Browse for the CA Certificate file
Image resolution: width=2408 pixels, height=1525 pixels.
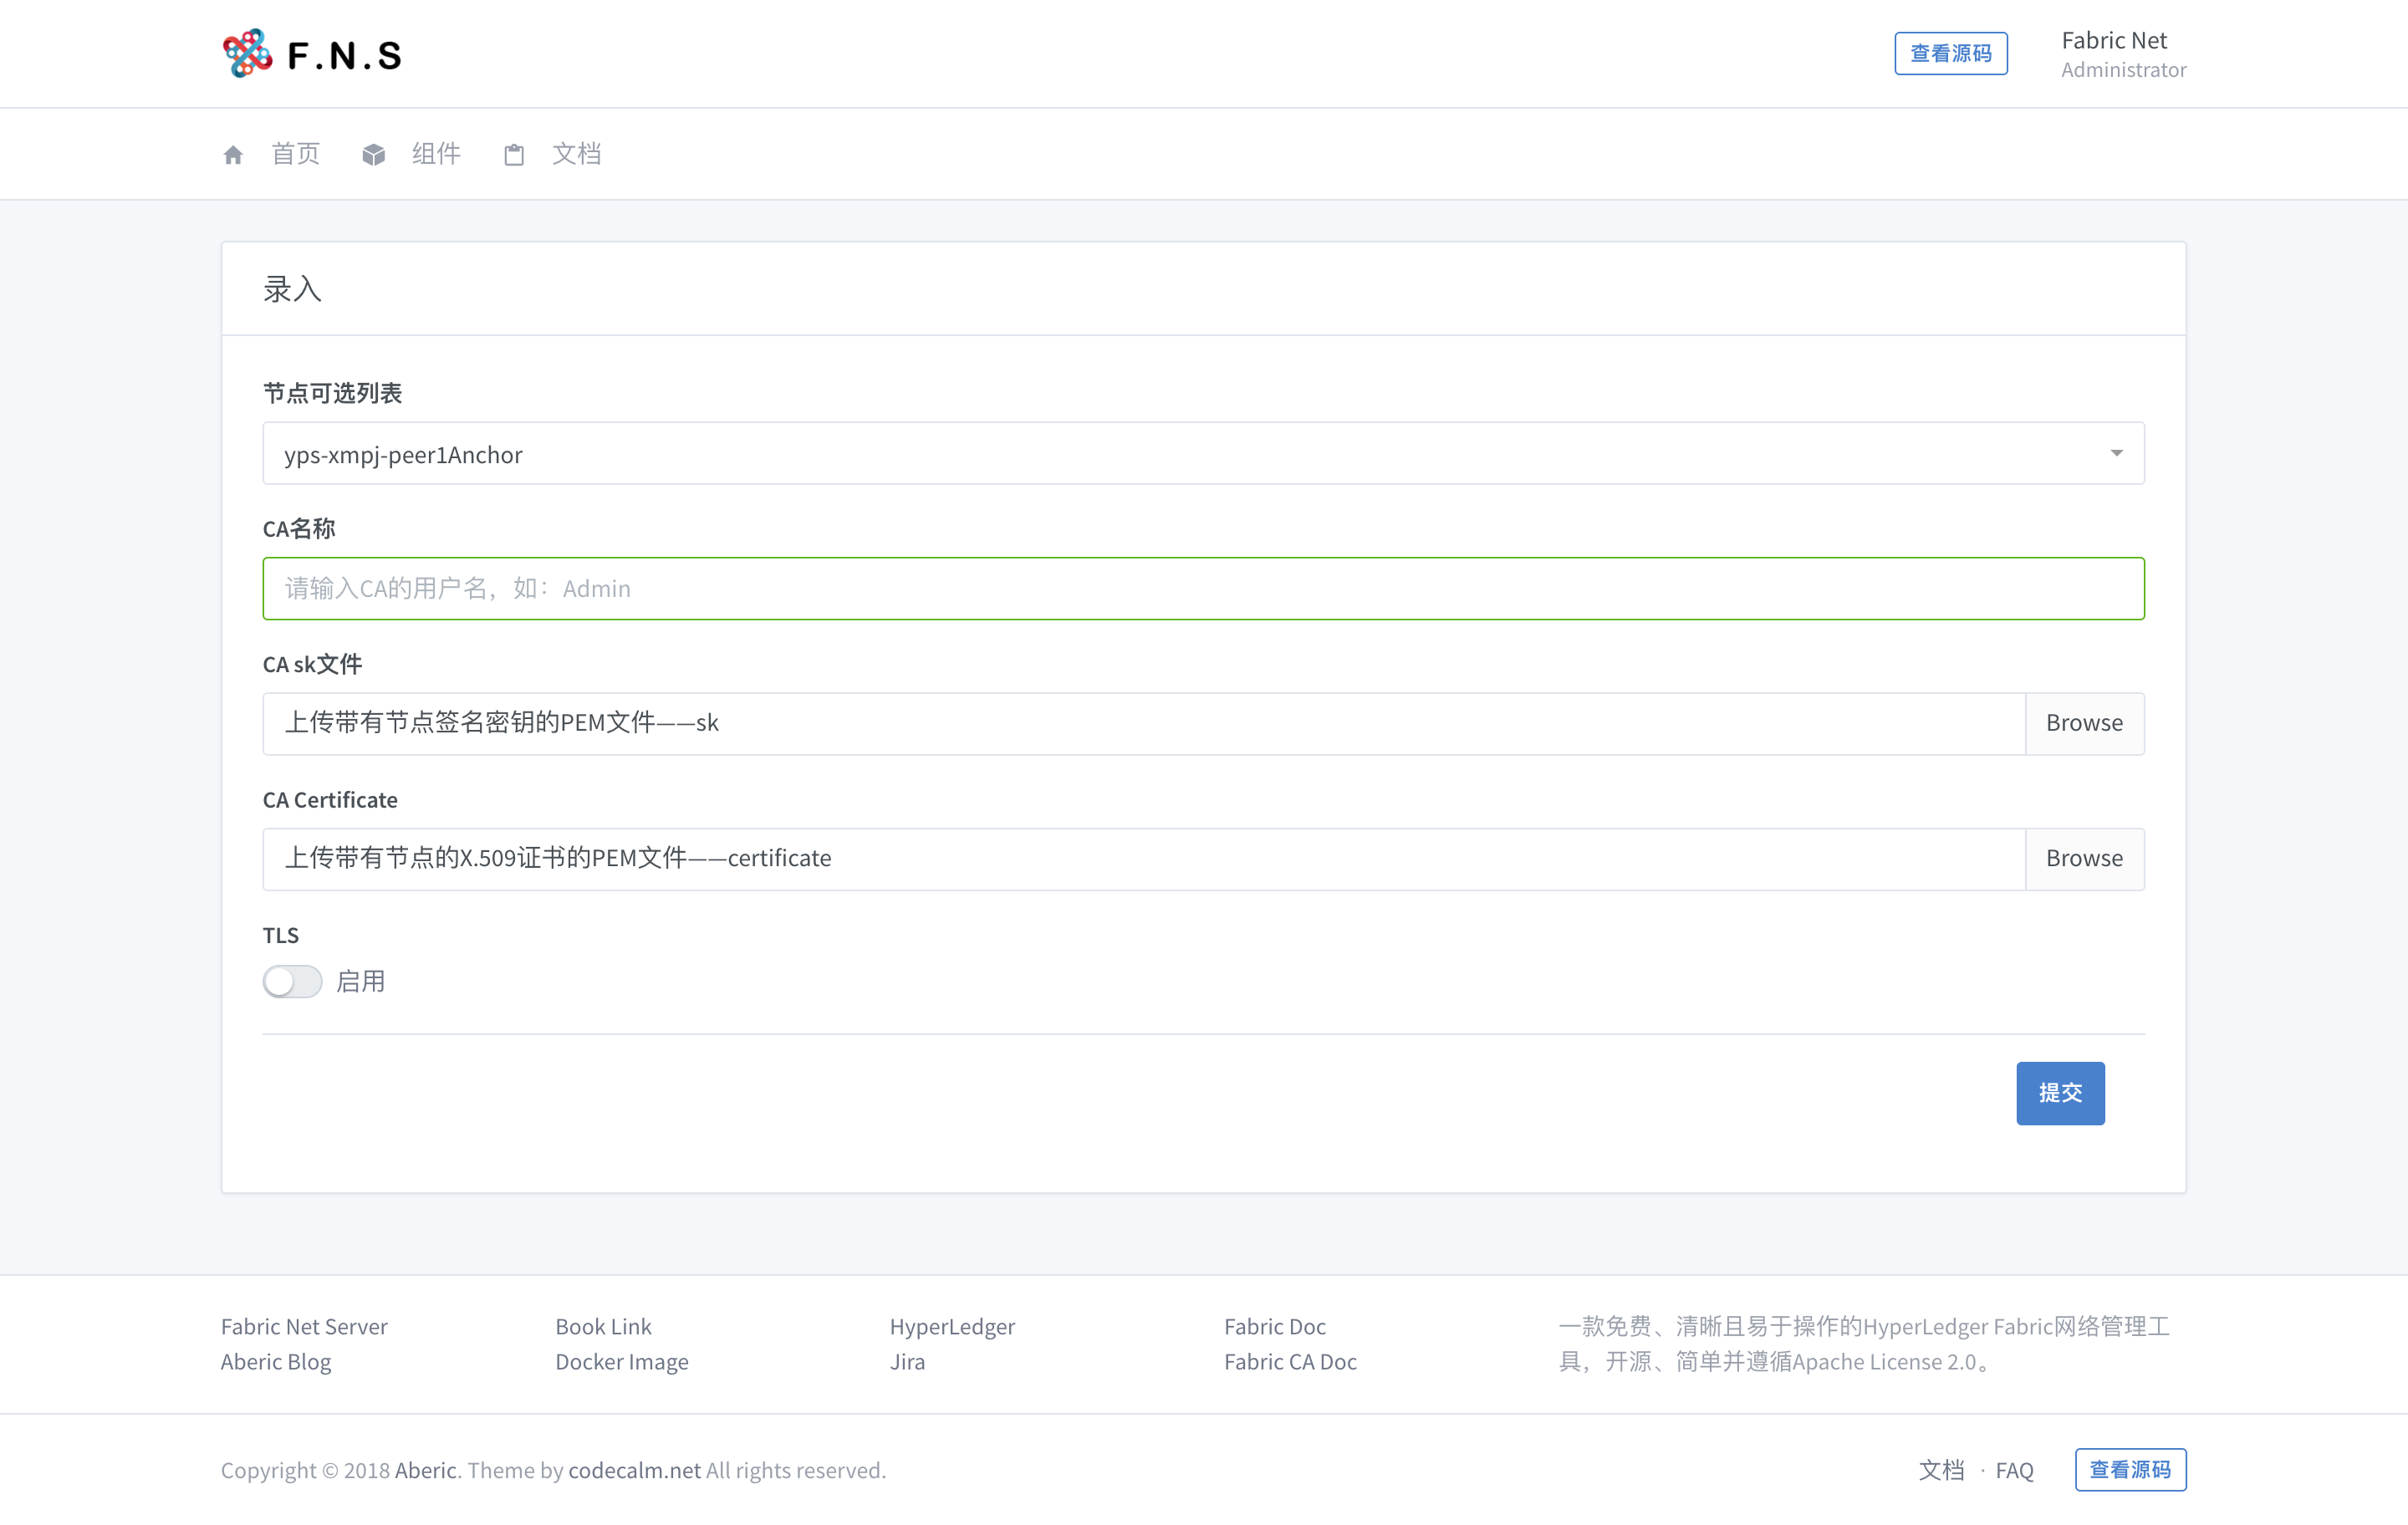tap(2084, 858)
